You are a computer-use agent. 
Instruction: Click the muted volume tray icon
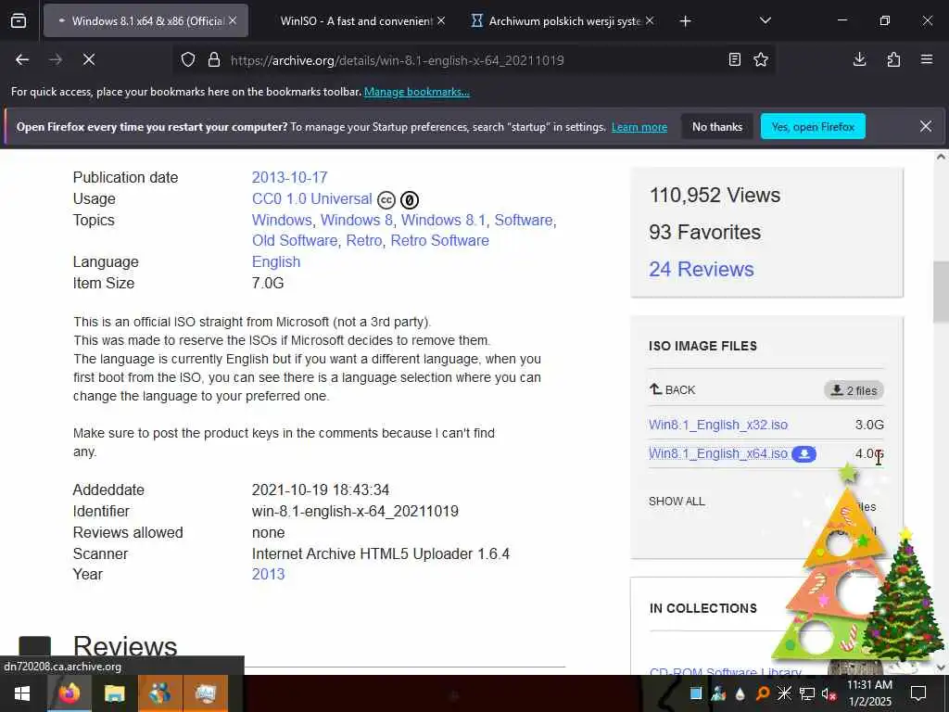point(829,693)
